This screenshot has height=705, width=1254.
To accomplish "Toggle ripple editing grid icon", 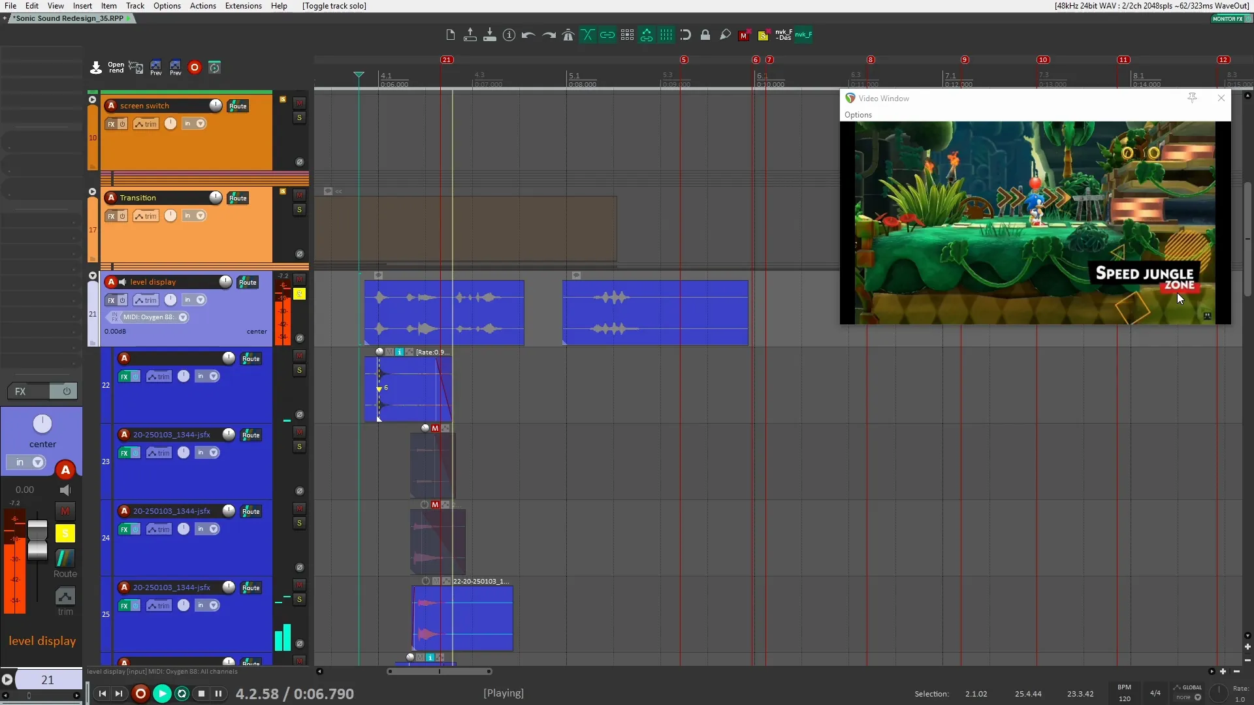I will (x=627, y=35).
